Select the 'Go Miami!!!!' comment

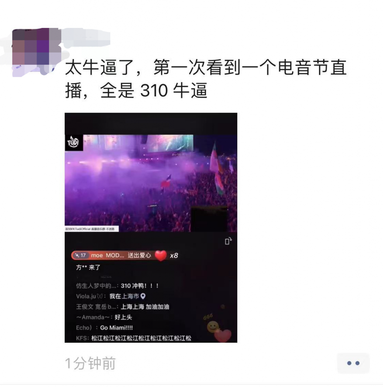tap(116, 328)
